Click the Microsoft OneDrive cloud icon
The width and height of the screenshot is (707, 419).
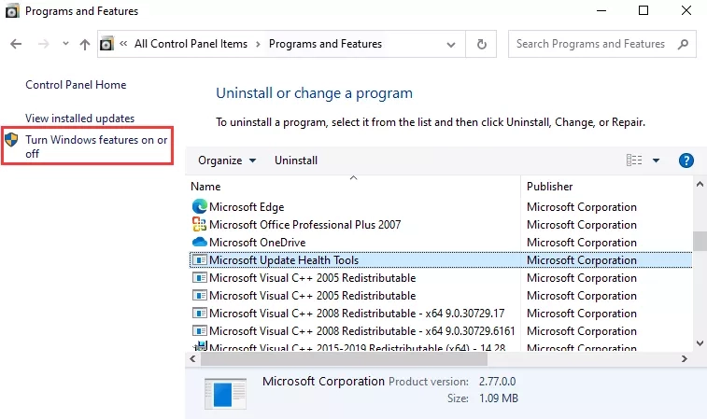199,243
